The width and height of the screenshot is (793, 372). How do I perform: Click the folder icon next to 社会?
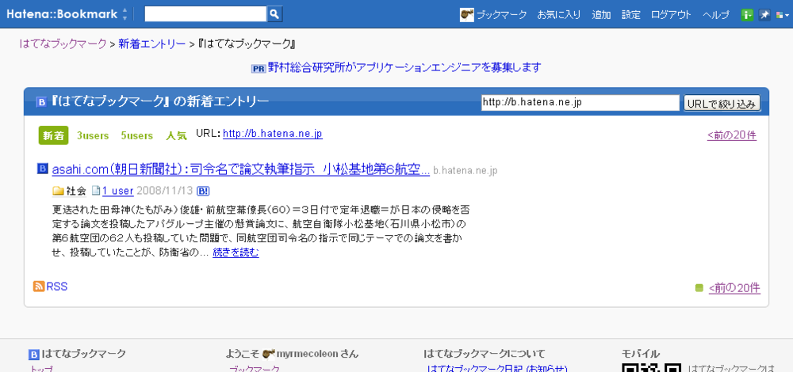(x=58, y=191)
